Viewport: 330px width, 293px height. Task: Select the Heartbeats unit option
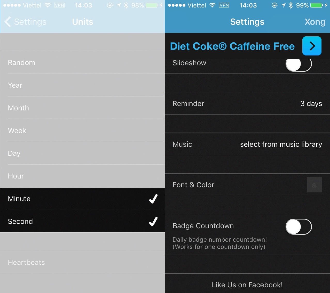pyautogui.click(x=26, y=262)
